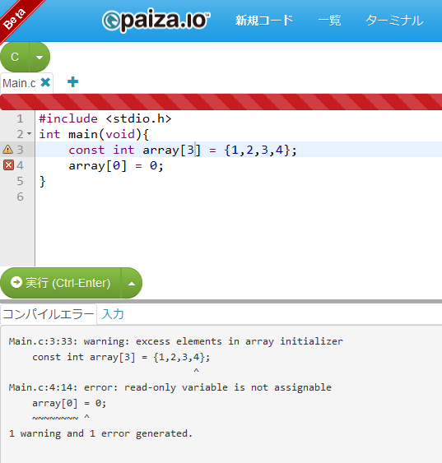
Task: Click the warning icon on line 3
Action: pos(7,150)
